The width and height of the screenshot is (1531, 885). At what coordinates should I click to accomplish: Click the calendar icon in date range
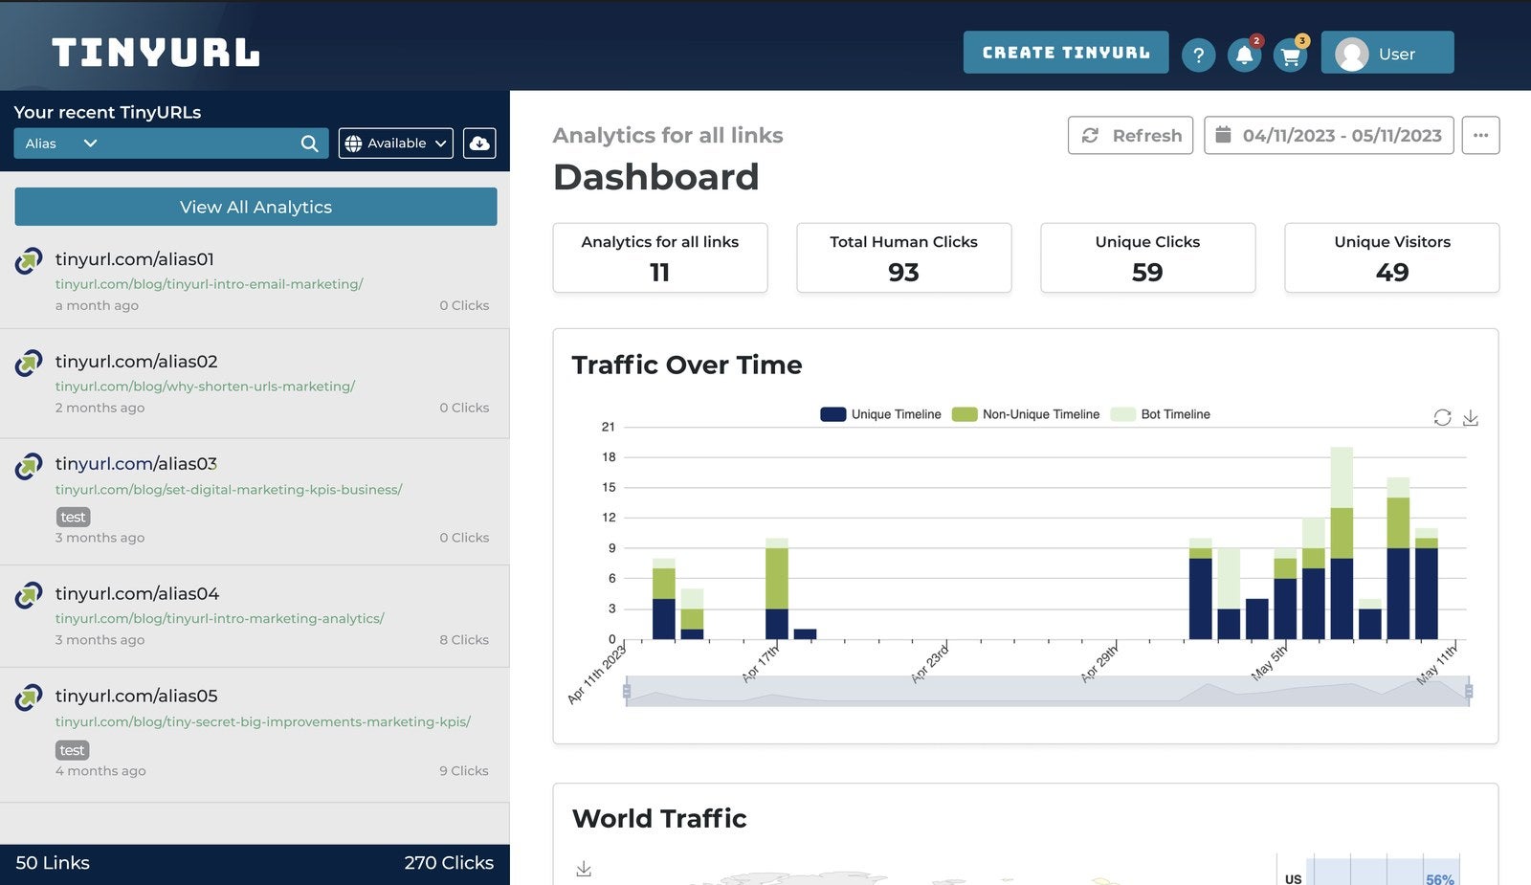pos(1223,135)
